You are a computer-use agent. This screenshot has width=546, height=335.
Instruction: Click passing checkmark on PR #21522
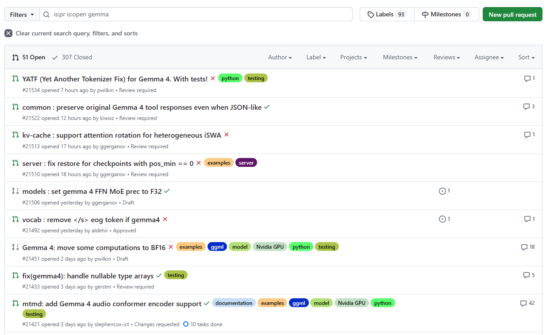click(267, 107)
